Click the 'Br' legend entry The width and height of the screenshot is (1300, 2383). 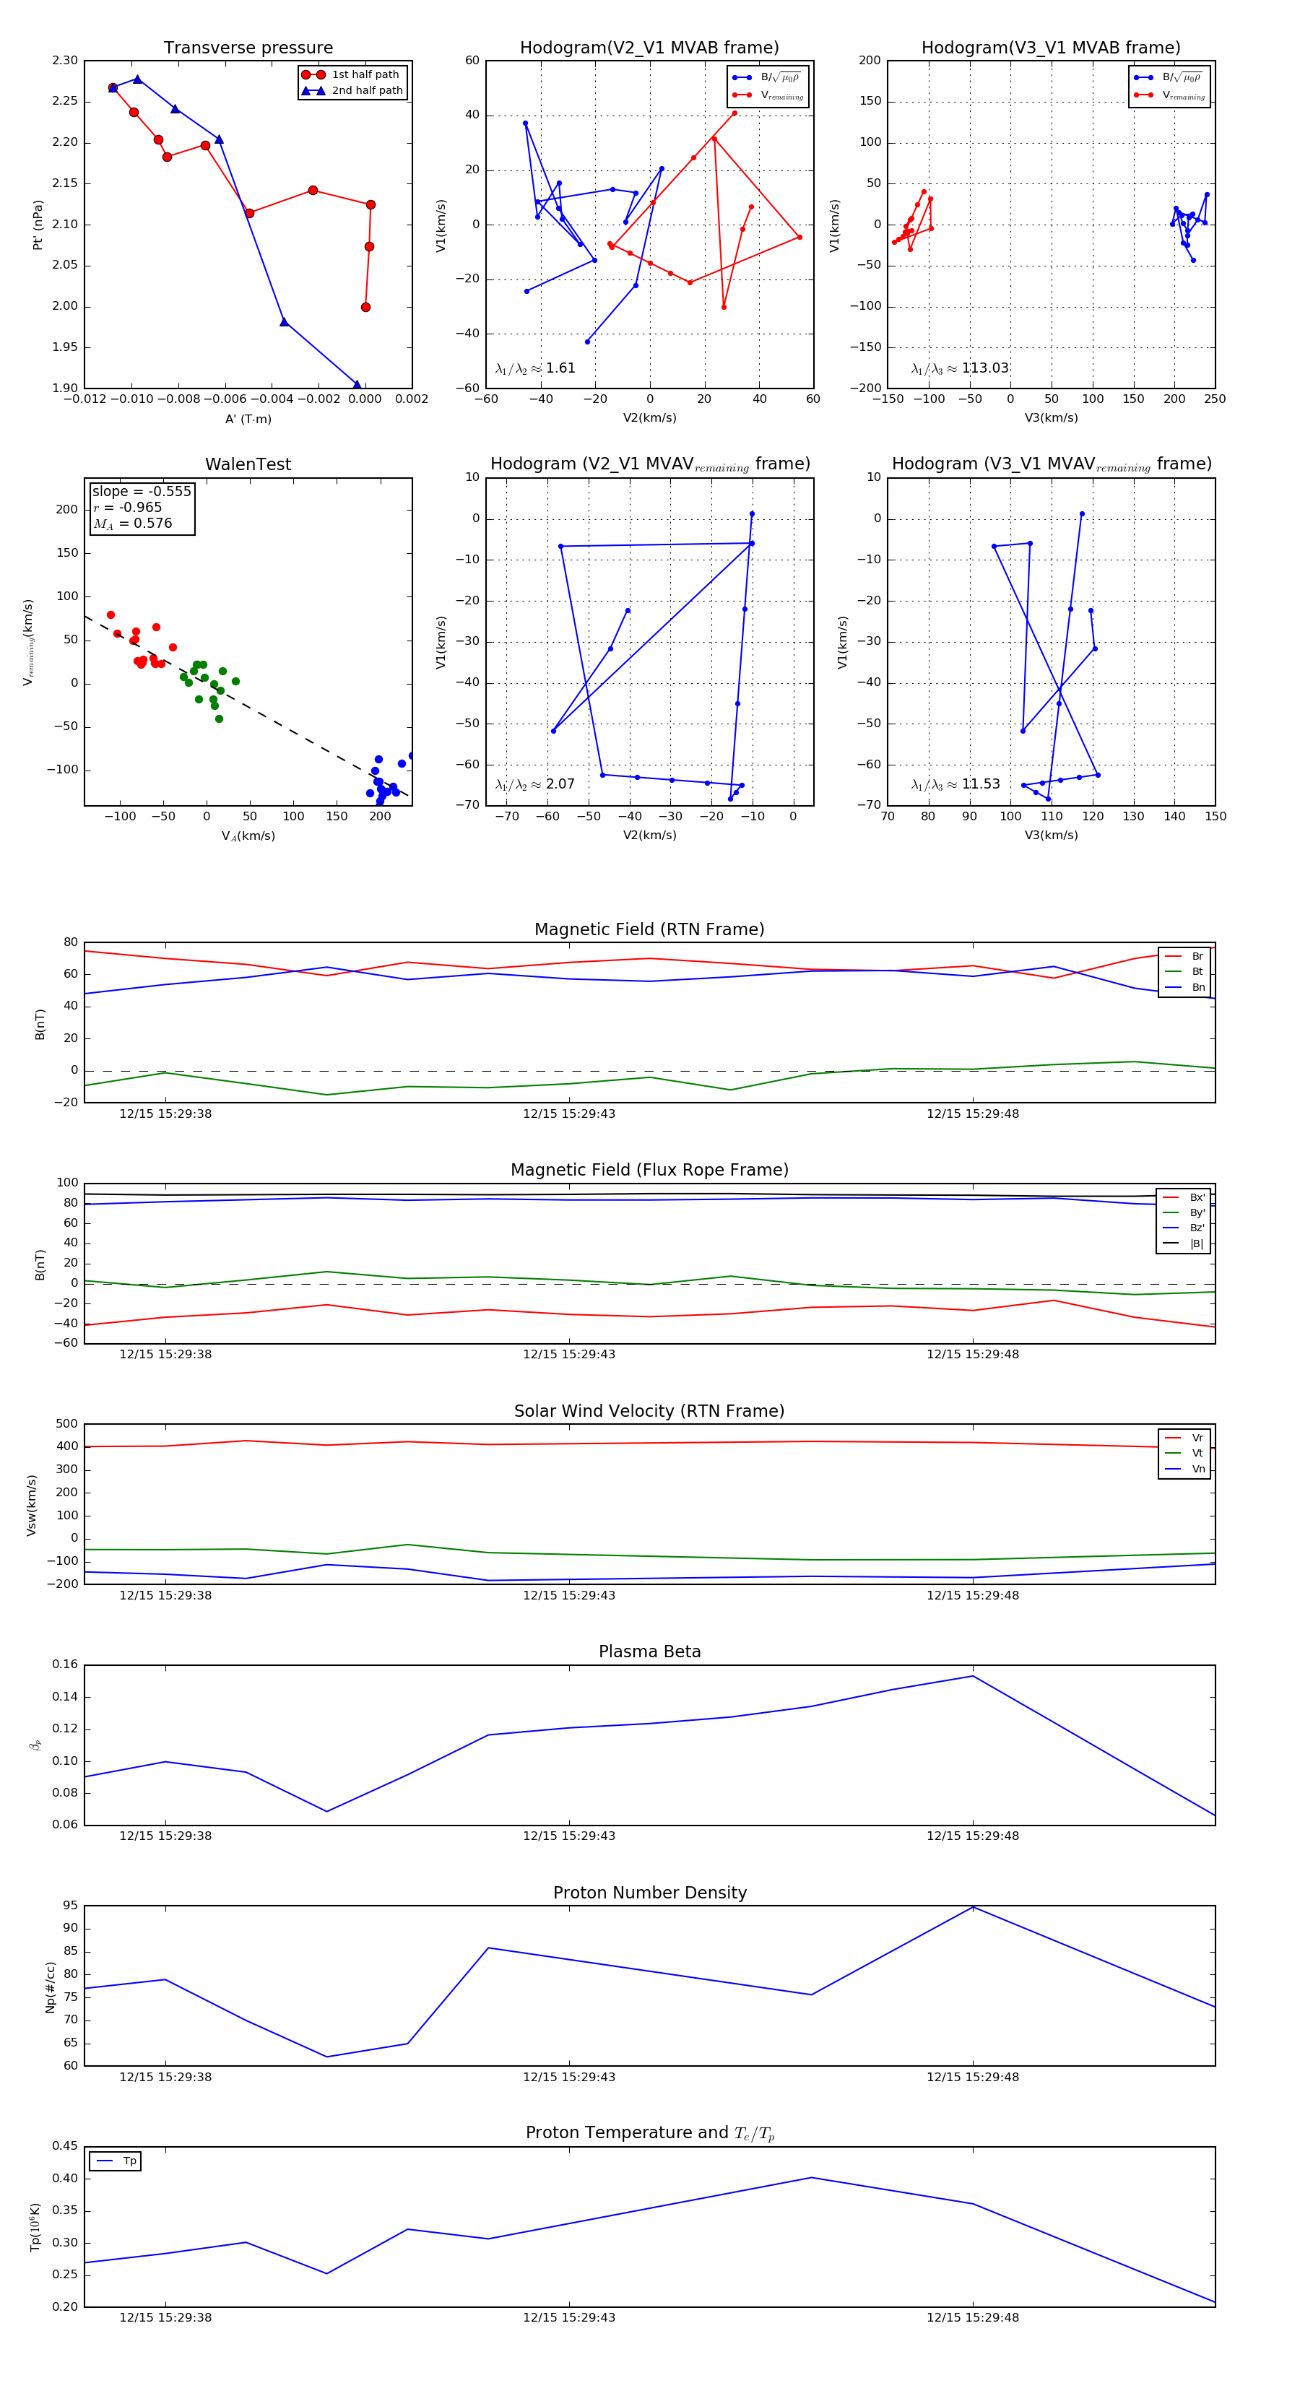(1184, 957)
